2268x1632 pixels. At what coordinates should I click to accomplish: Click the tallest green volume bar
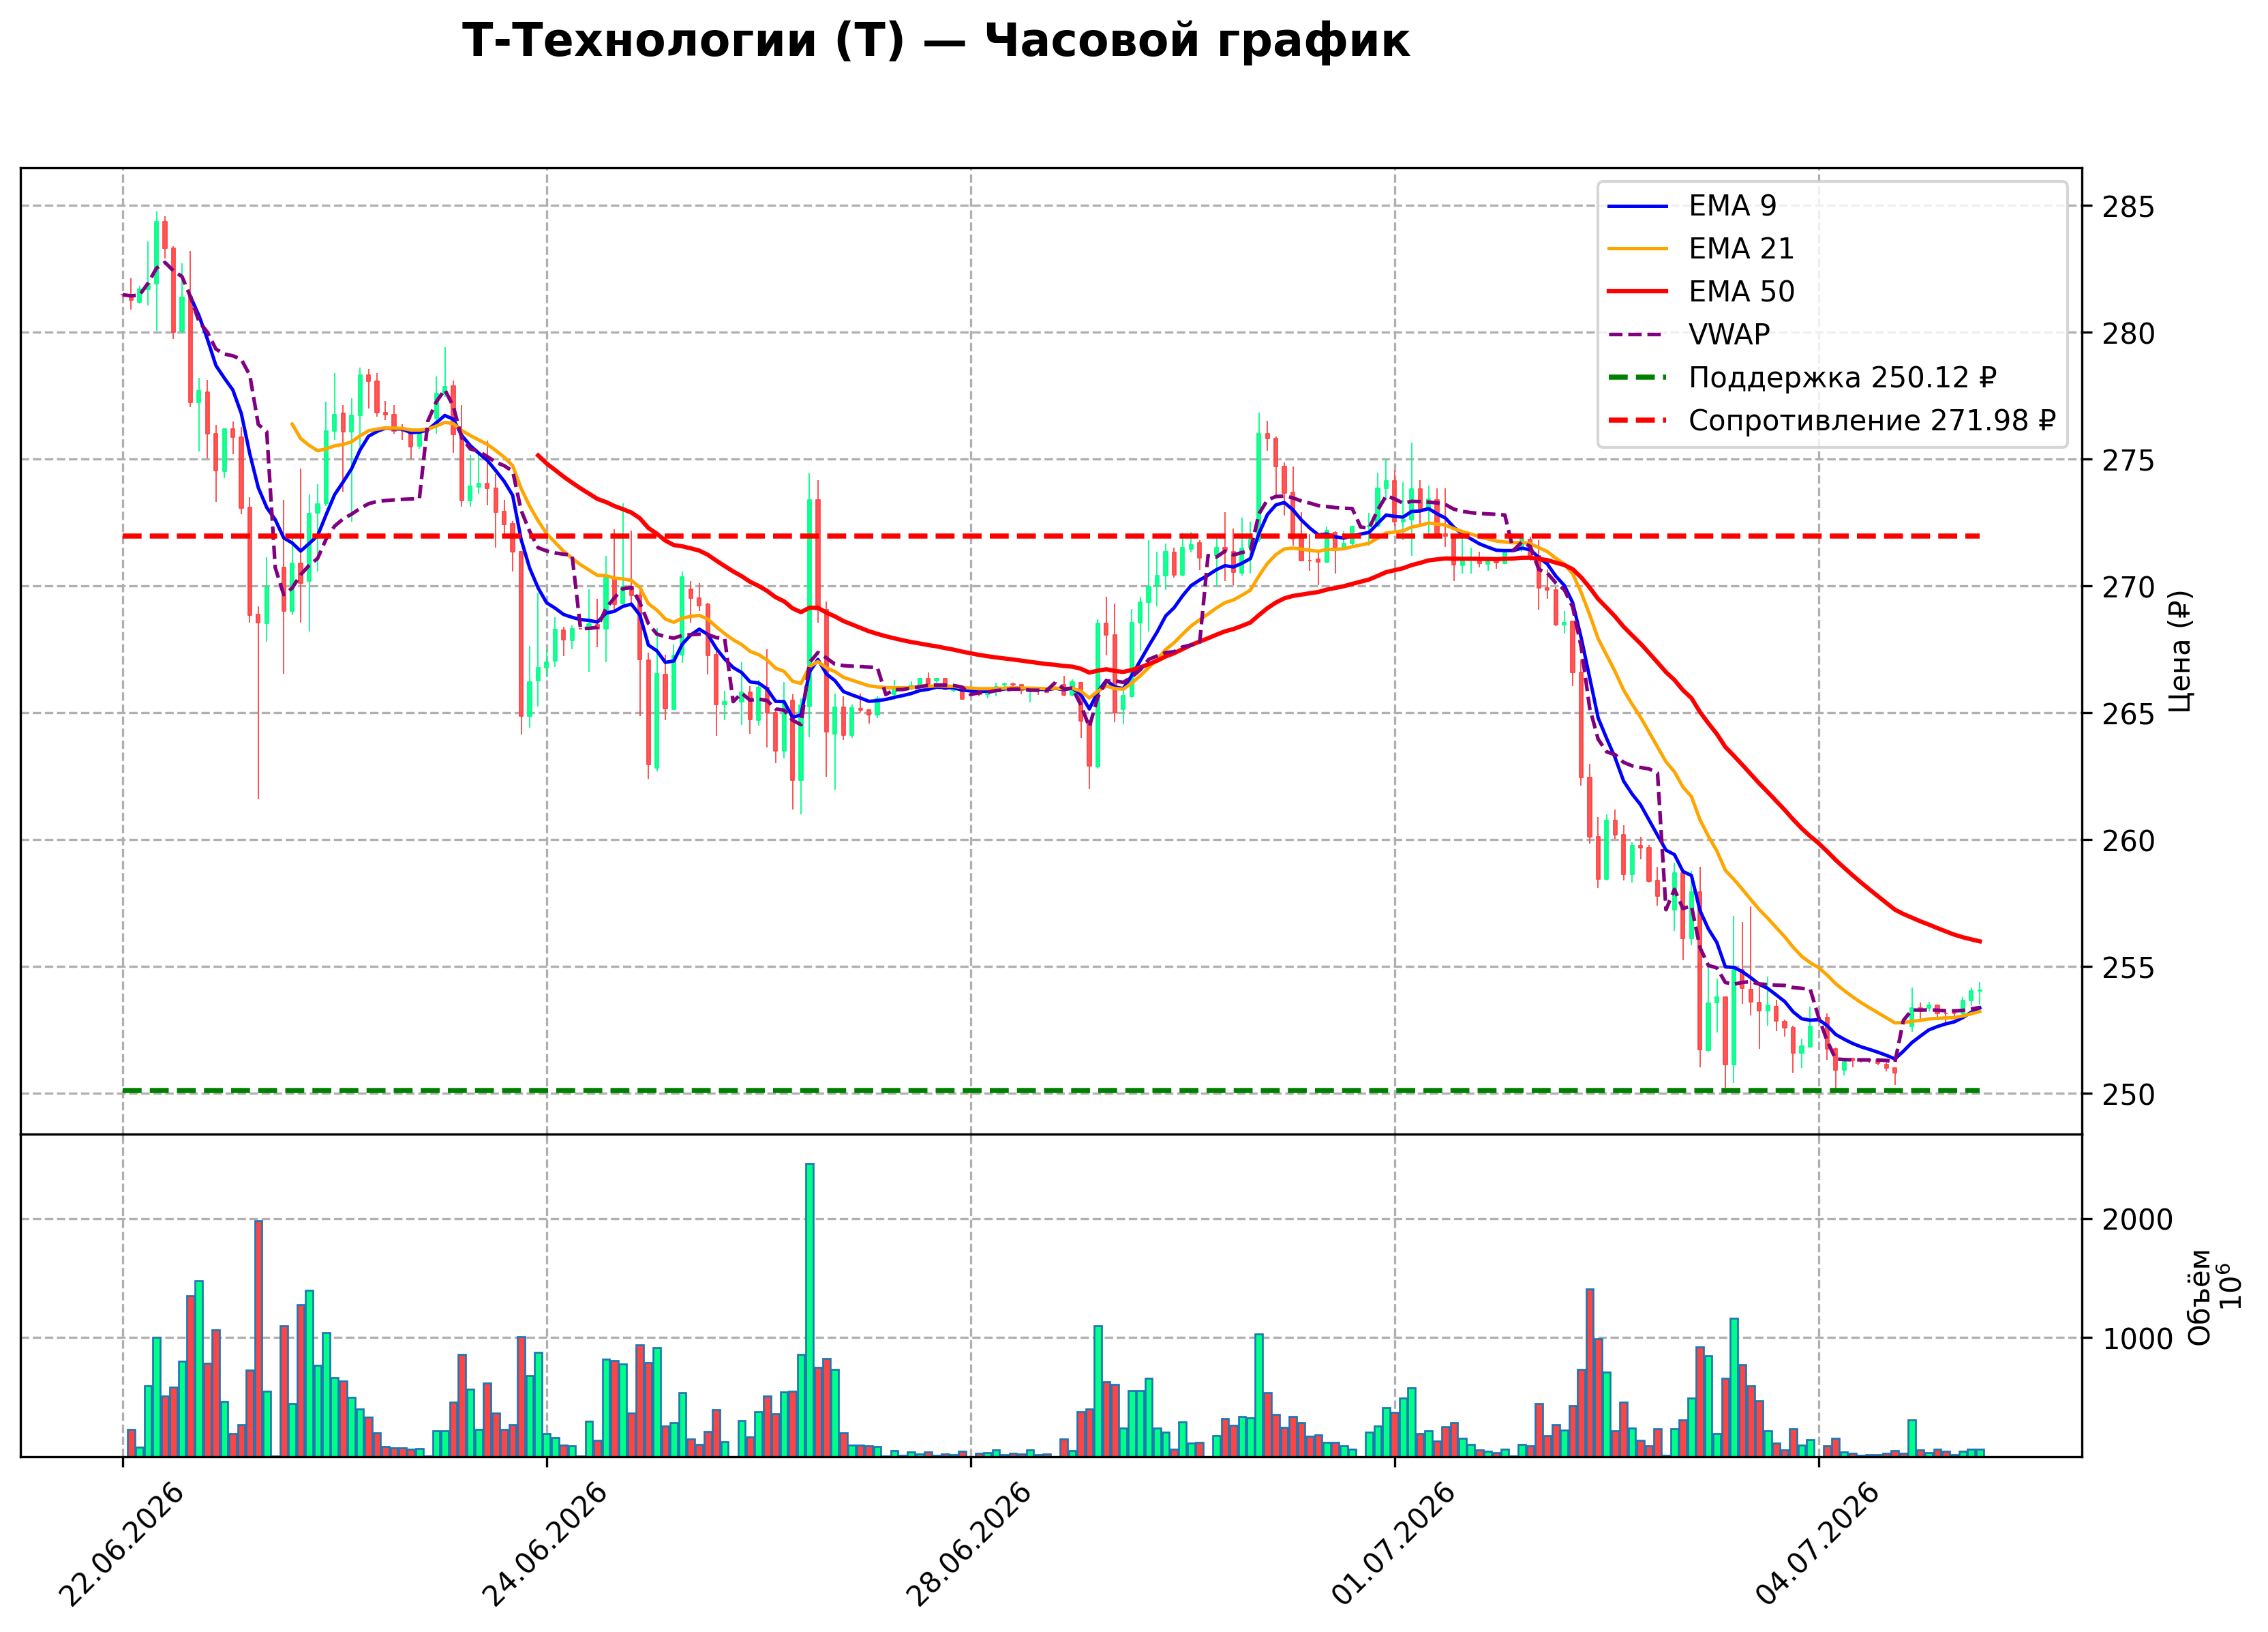point(810,1310)
